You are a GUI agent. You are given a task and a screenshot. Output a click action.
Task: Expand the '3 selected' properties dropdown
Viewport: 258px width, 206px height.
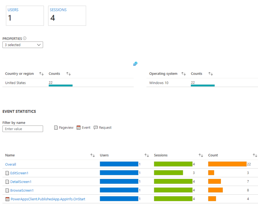coord(23,45)
